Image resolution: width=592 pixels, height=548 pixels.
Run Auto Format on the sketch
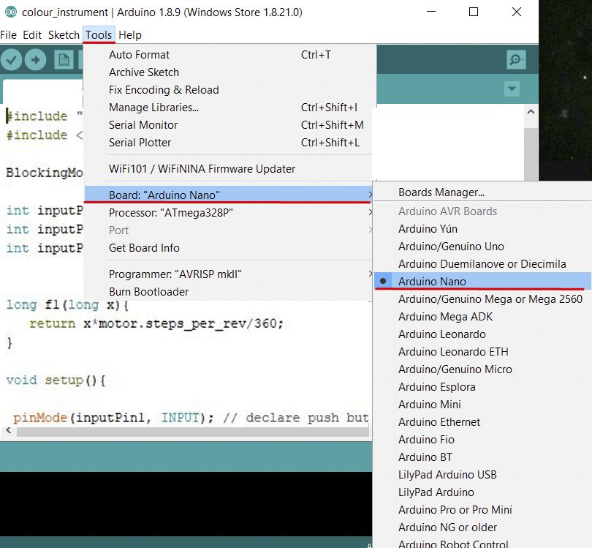click(139, 54)
